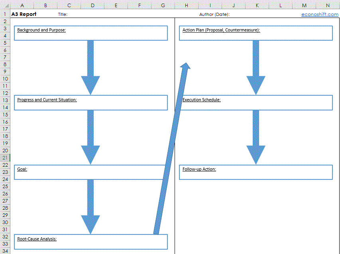Select row 32 header

pyautogui.click(x=5, y=236)
